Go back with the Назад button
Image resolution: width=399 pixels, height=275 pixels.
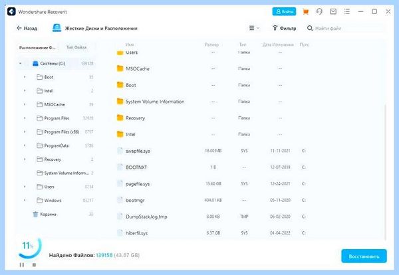tap(27, 28)
